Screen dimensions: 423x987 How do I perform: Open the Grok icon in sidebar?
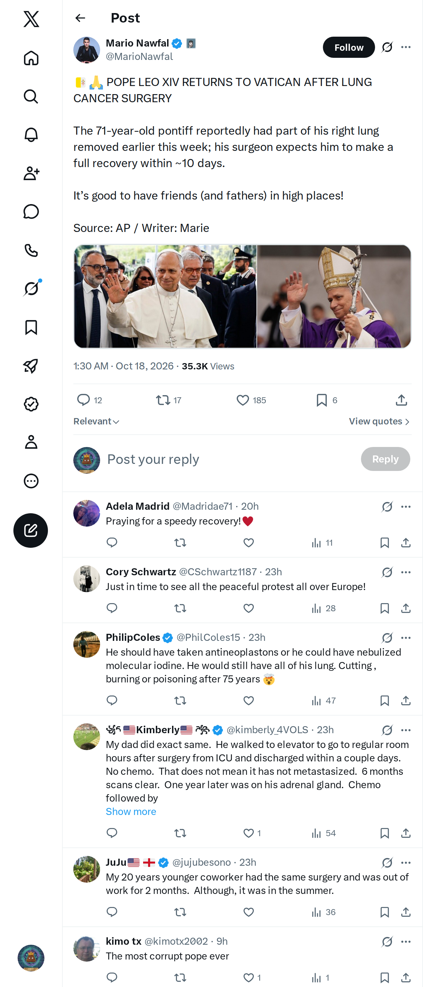(x=31, y=288)
